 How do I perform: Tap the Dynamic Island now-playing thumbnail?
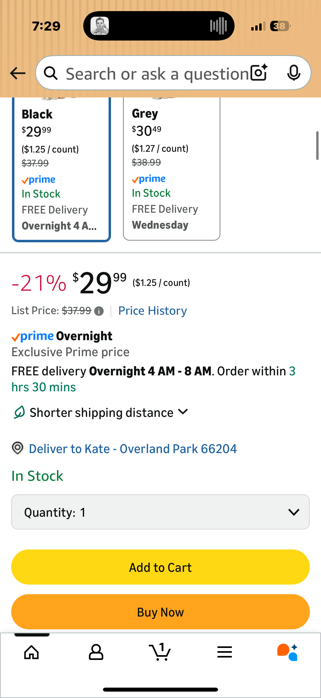[x=100, y=26]
